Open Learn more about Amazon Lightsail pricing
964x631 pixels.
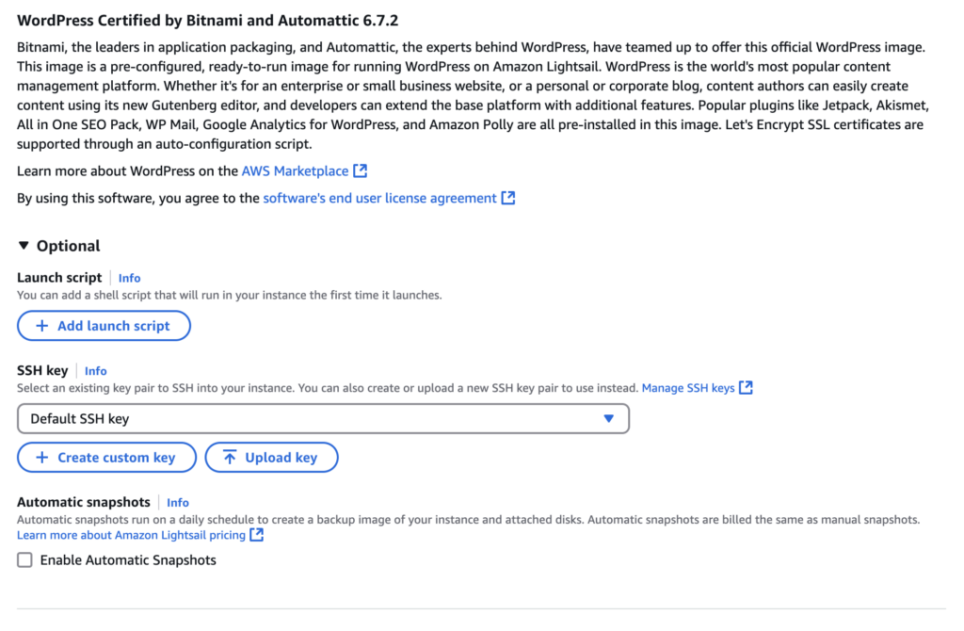pos(131,535)
